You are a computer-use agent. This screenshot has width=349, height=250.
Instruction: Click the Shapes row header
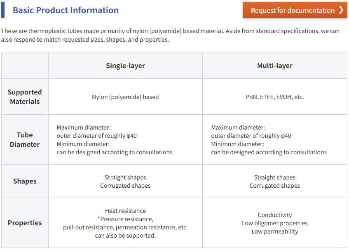click(x=25, y=182)
